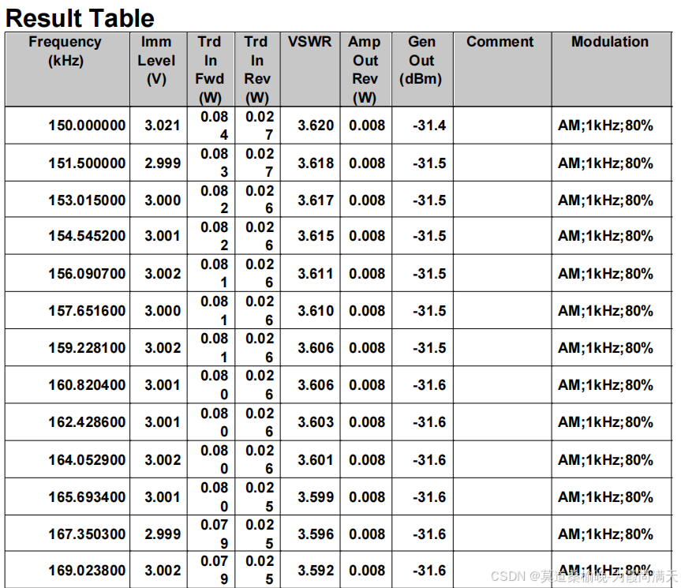Screen dimensions: 681x588
Task: Select VSWR value 3.599
Action: click(x=316, y=496)
